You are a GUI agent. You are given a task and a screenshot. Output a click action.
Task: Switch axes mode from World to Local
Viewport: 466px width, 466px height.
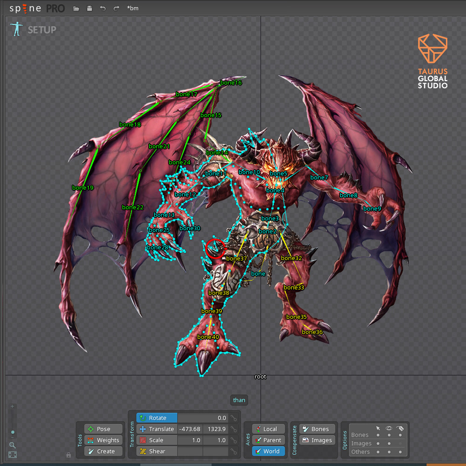click(268, 429)
